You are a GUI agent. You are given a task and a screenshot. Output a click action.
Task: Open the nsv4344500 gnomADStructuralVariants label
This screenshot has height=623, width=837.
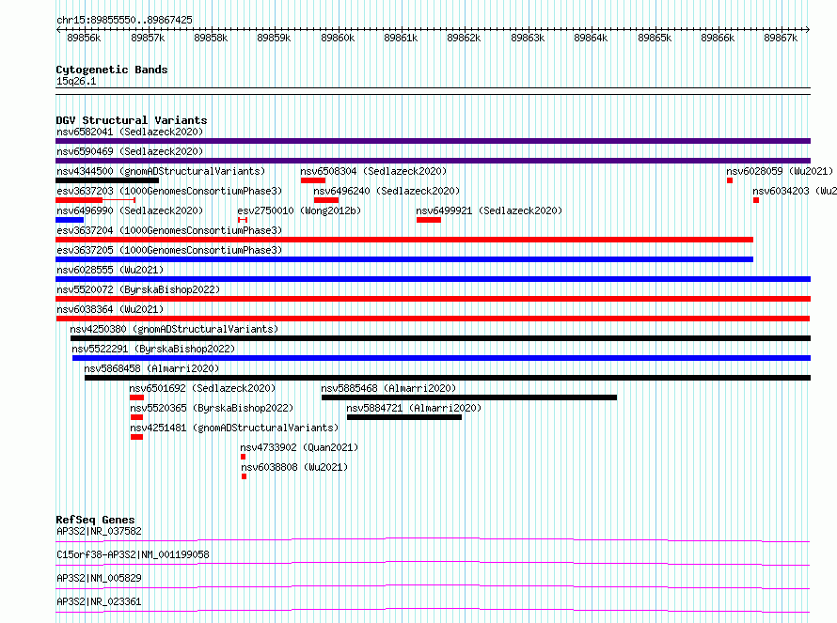[x=161, y=171]
